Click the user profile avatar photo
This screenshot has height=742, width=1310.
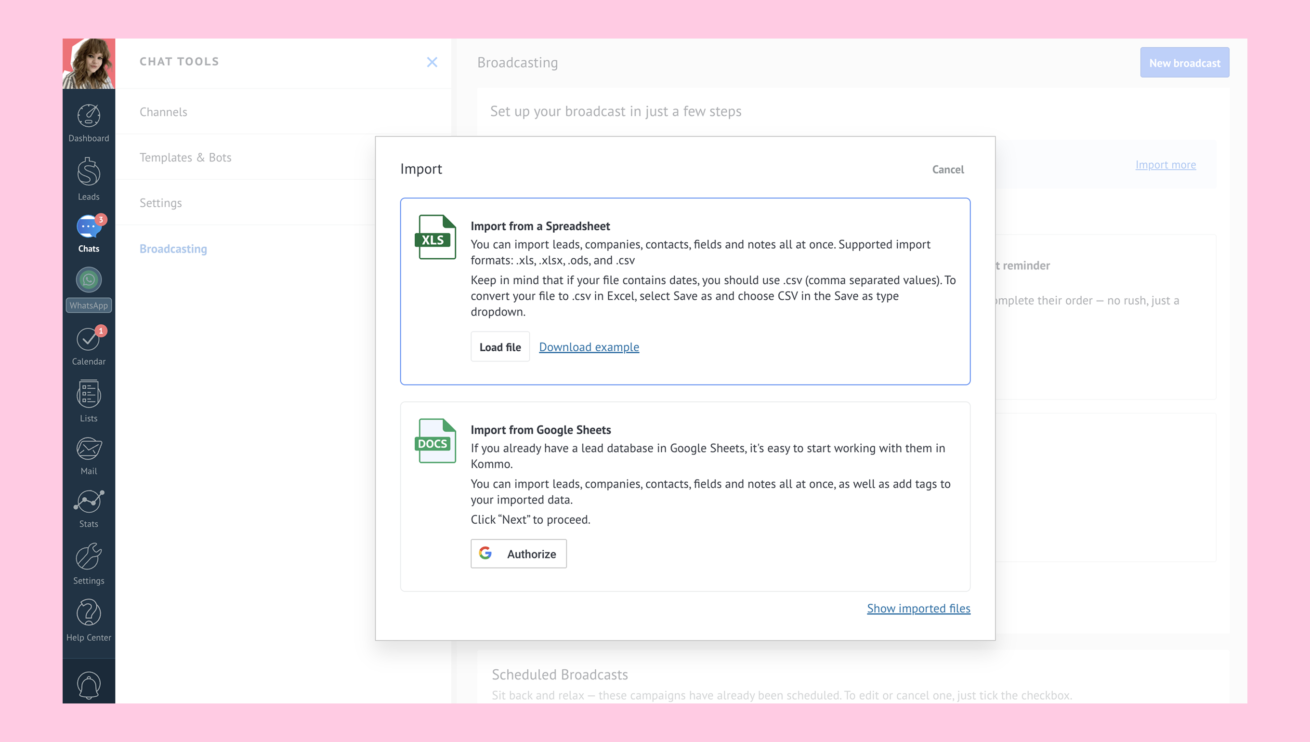coord(89,64)
